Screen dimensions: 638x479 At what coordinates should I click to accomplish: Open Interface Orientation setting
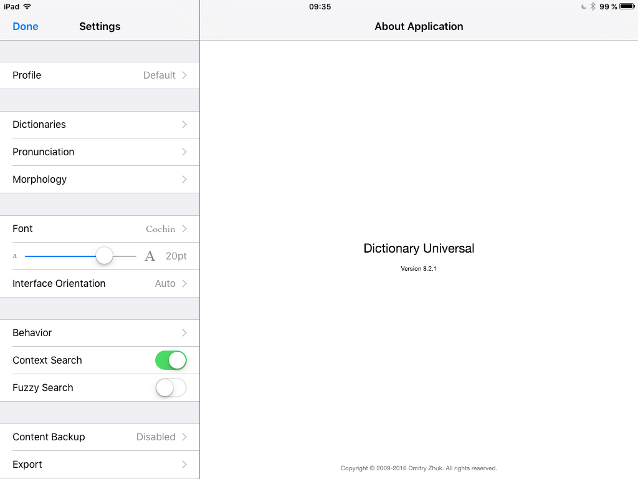[x=100, y=284]
